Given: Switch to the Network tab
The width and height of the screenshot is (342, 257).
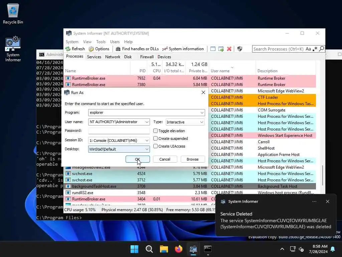Looking at the screenshot, I should point(113,57).
